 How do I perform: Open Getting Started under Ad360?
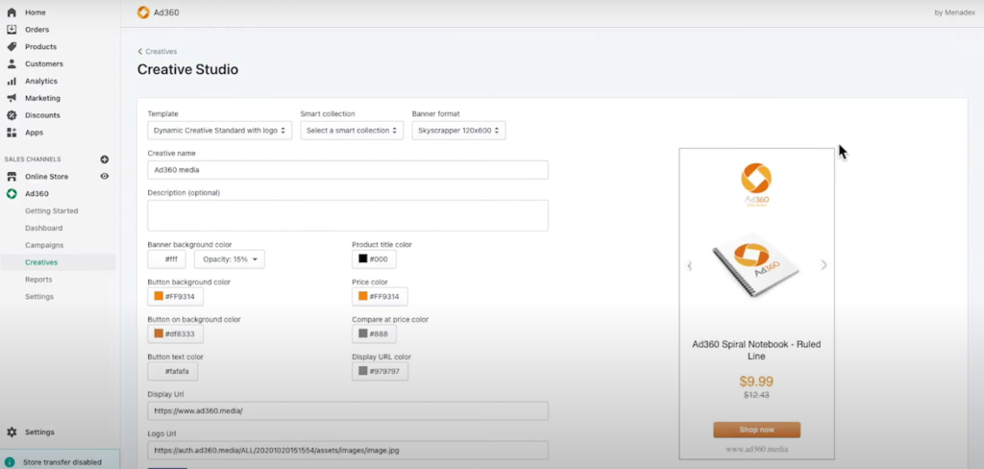click(x=52, y=211)
